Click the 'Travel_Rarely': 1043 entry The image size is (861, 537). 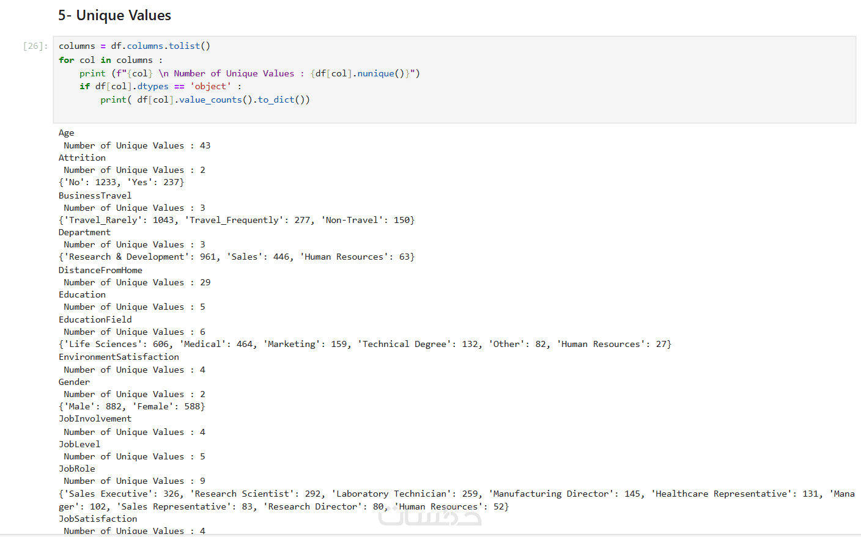coord(119,220)
